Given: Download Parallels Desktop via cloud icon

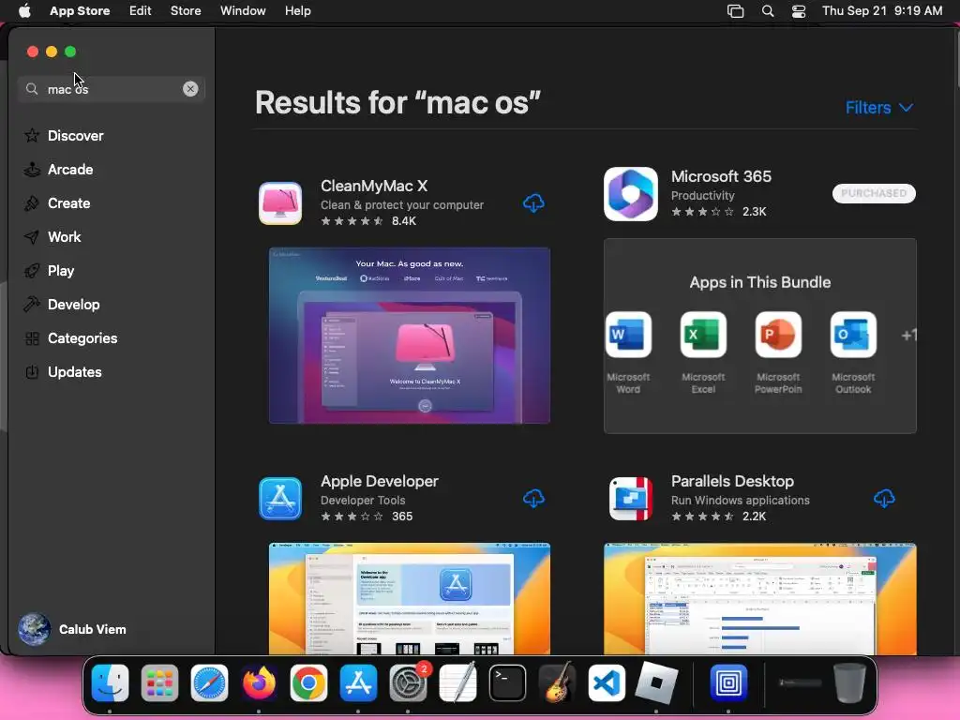Looking at the screenshot, I should (x=884, y=499).
